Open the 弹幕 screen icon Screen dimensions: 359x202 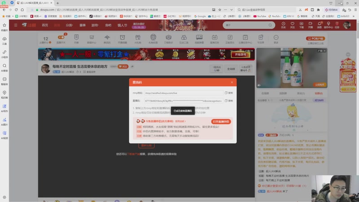point(199,39)
